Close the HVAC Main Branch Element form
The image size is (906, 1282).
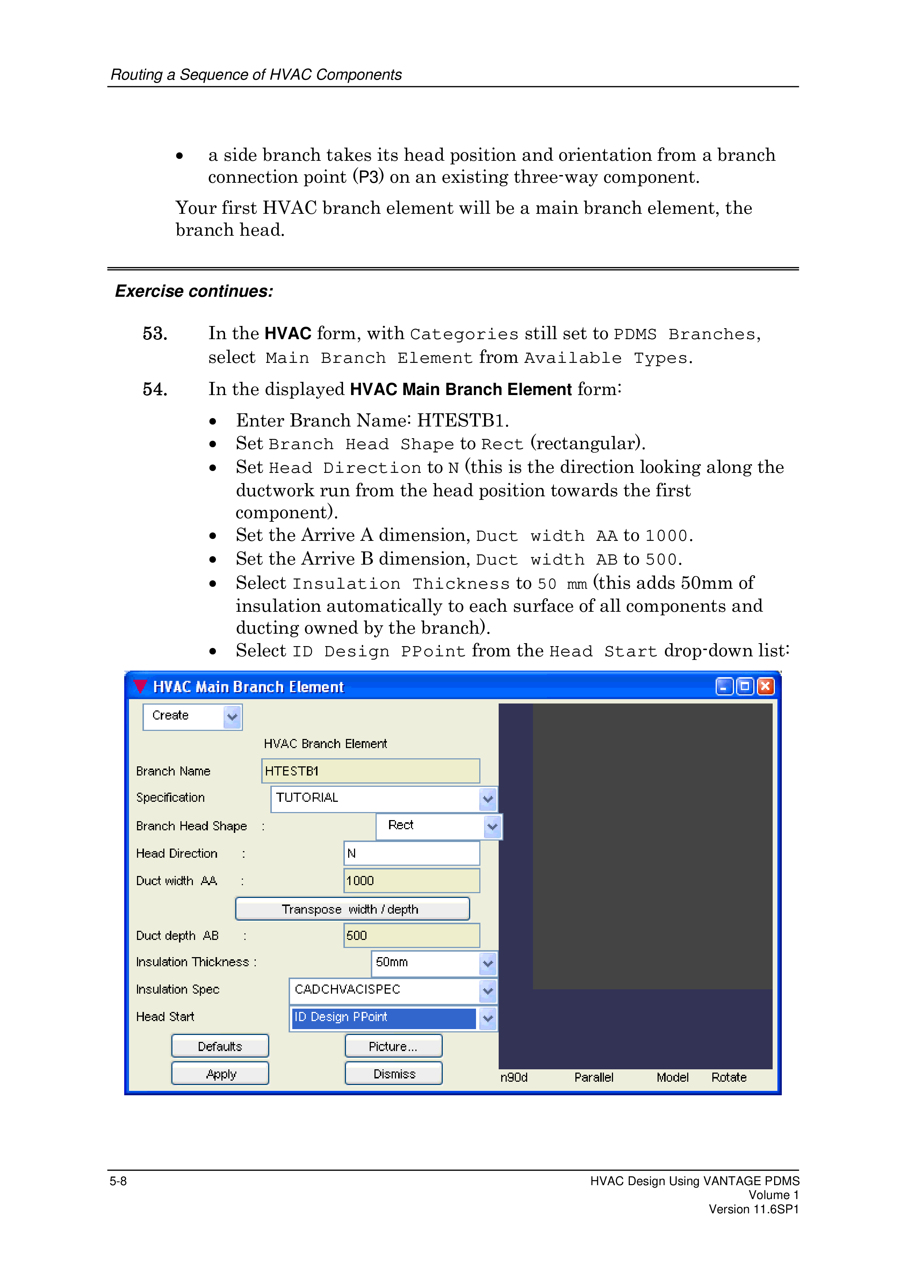(765, 686)
